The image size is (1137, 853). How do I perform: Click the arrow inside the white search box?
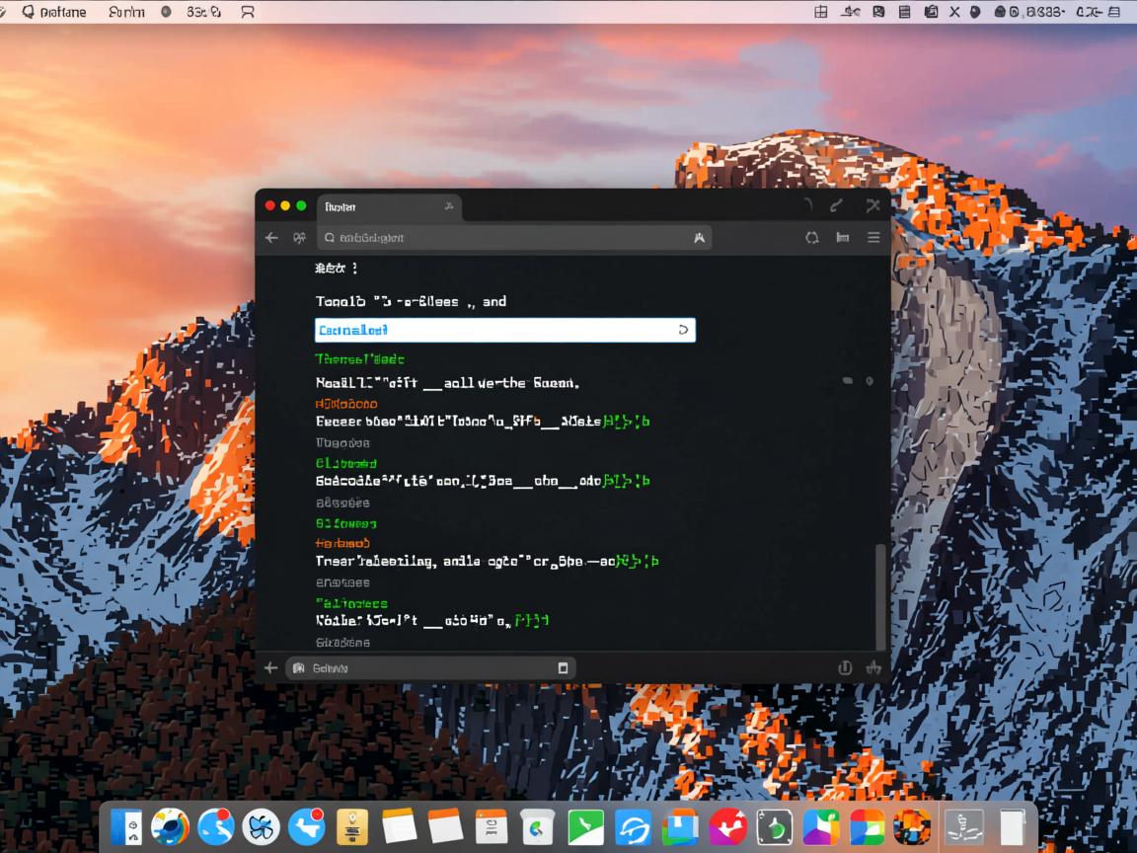pyautogui.click(x=683, y=330)
